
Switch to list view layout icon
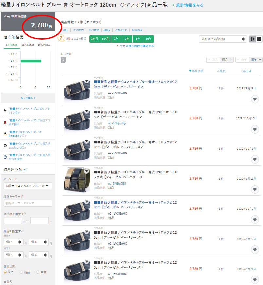pyautogui.click(x=253, y=39)
